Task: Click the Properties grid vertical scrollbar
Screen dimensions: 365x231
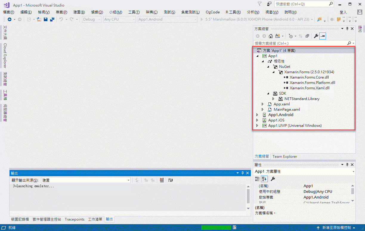Action: click(x=353, y=193)
